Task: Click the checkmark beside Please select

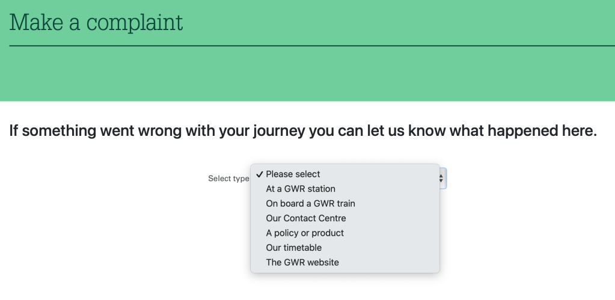Action: coord(259,174)
